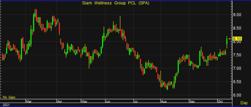Click the No Gaps label
This screenshot has height=107, width=251.
pos(9,97)
